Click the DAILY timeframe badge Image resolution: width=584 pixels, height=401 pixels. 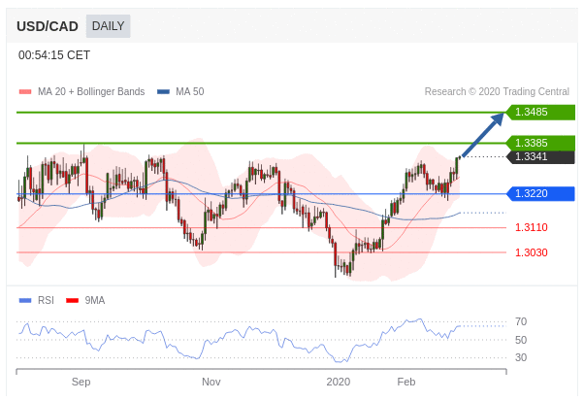tap(108, 26)
